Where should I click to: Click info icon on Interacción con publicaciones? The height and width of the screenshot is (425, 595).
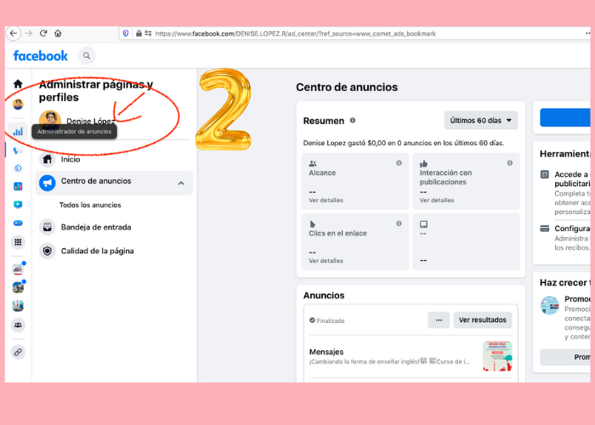tap(510, 163)
